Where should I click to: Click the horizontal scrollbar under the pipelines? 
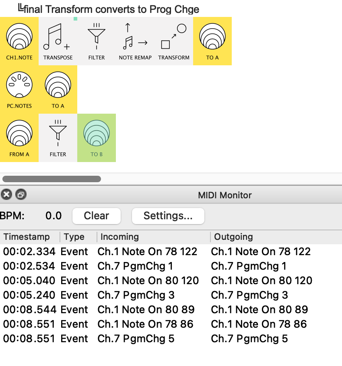click(x=52, y=179)
